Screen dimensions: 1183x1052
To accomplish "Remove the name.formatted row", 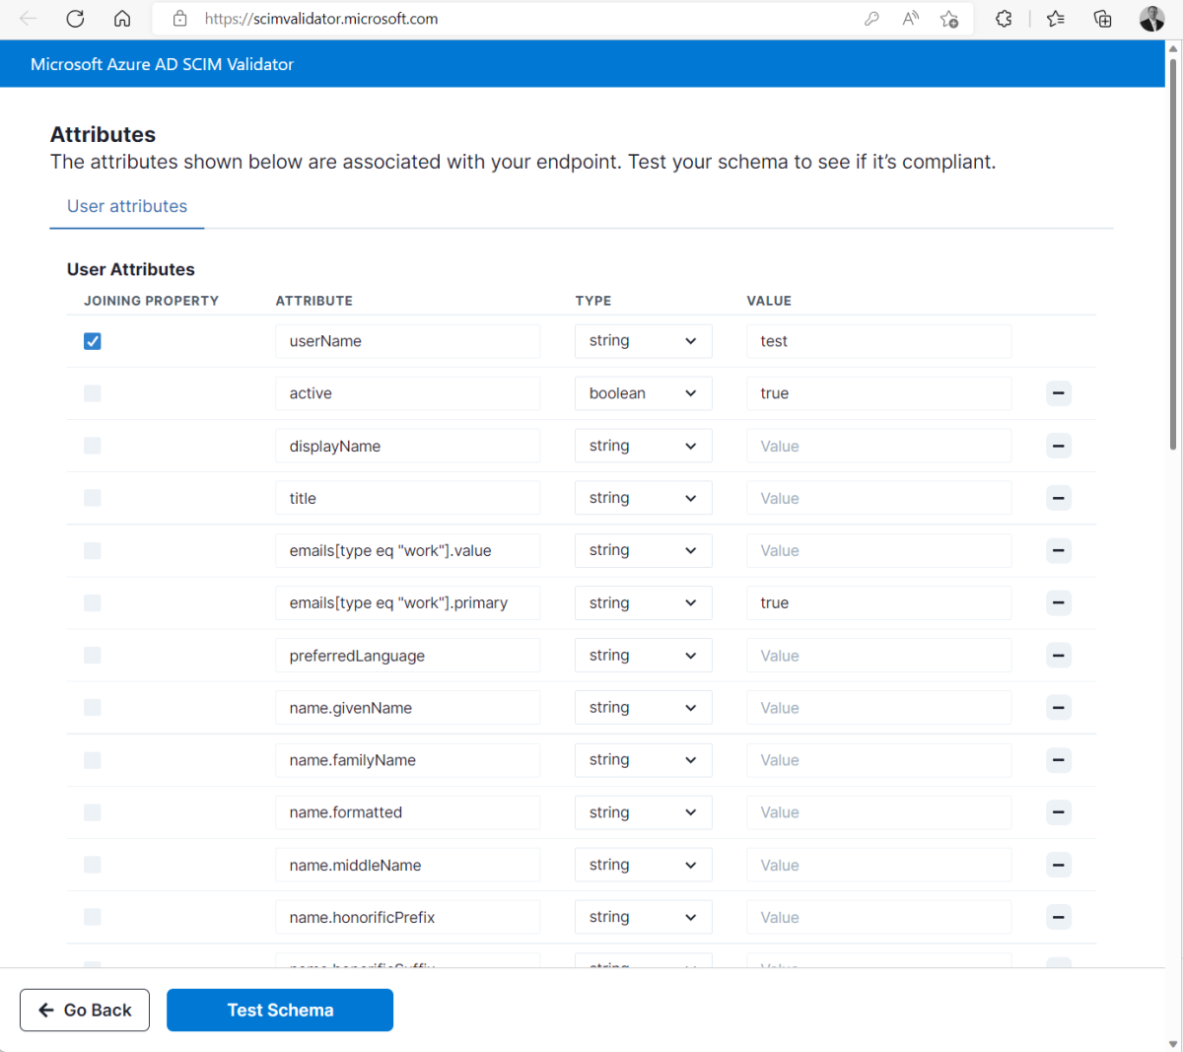I will tap(1059, 812).
